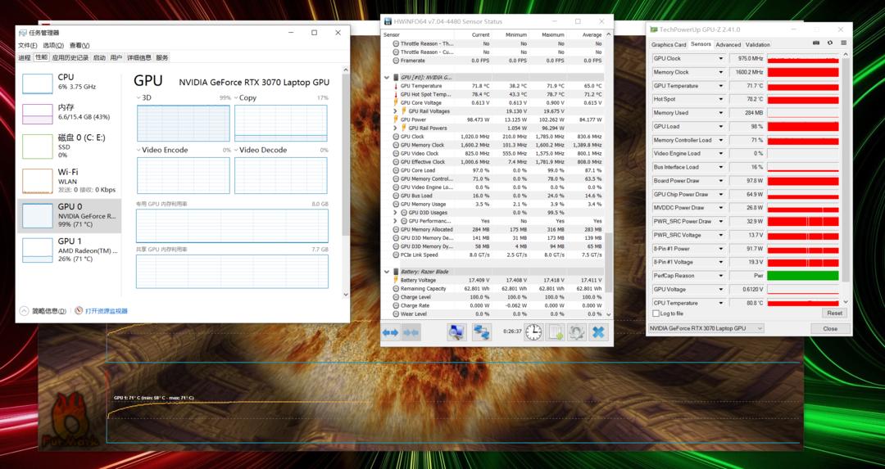This screenshot has height=469, width=885.
Task: Click 简略信息(D) fewer details link
Action: pyautogui.click(x=49, y=311)
